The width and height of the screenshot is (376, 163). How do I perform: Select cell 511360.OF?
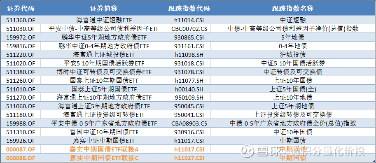click(21, 20)
